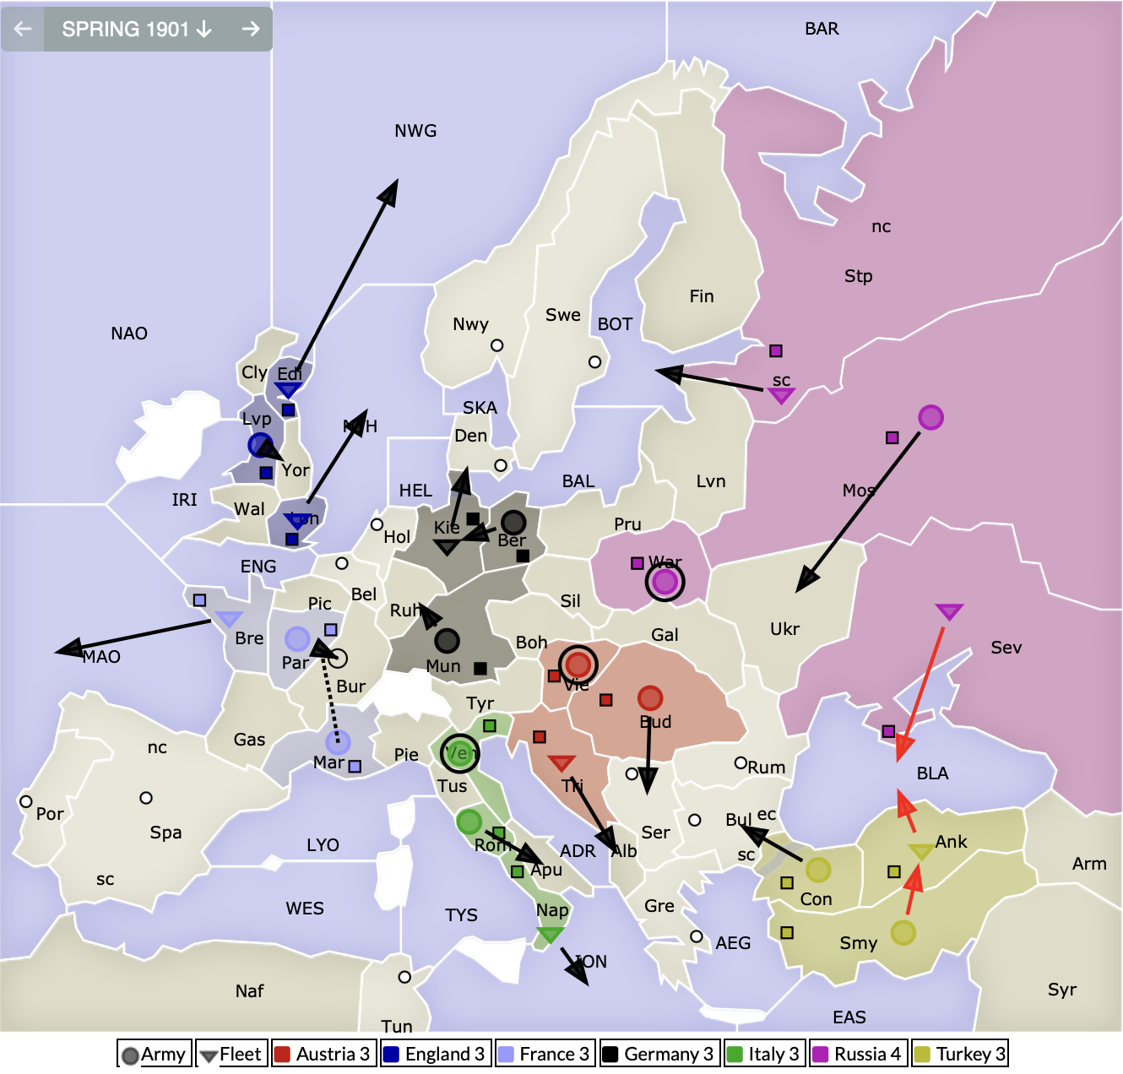Click the Russian supply center square in Sevastopol

[888, 731]
